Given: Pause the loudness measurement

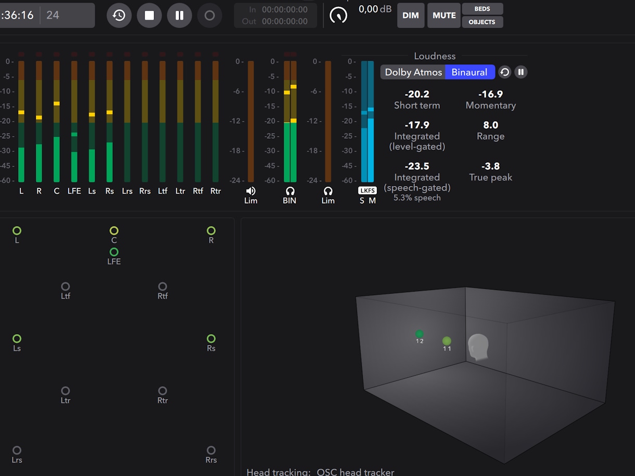Looking at the screenshot, I should pos(520,72).
